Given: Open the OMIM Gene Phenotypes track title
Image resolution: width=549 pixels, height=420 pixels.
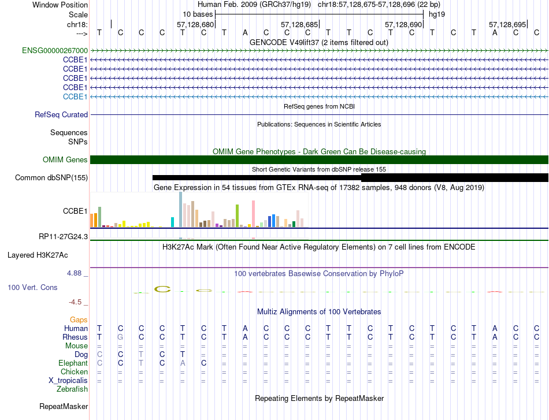Looking at the screenshot, I should pyautogui.click(x=320, y=151).
